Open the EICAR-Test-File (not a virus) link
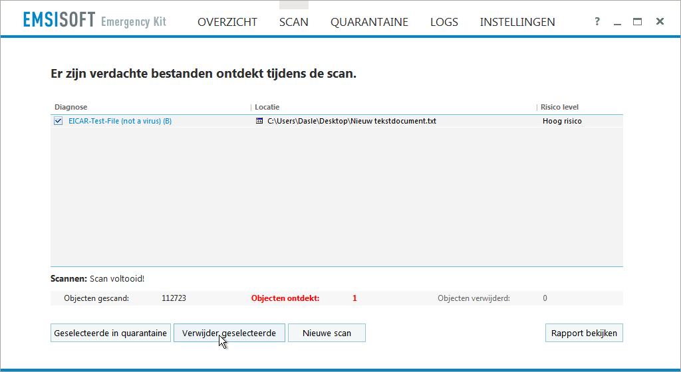The width and height of the screenshot is (681, 372). 120,121
